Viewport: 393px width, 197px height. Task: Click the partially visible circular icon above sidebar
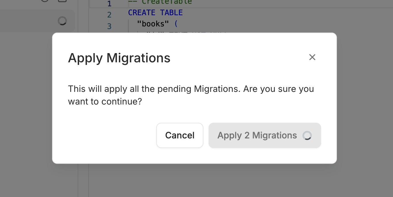click(45, 1)
